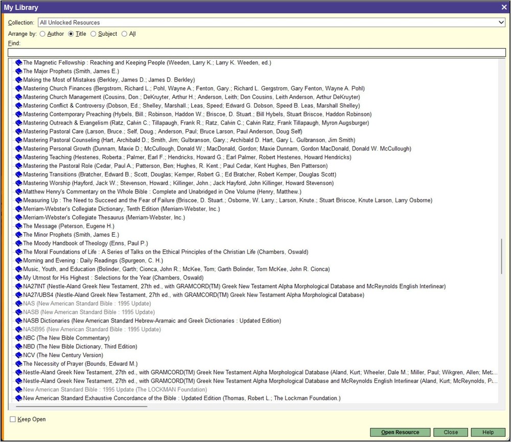Click the book icon beside NA27INT resource

[x=18, y=286]
